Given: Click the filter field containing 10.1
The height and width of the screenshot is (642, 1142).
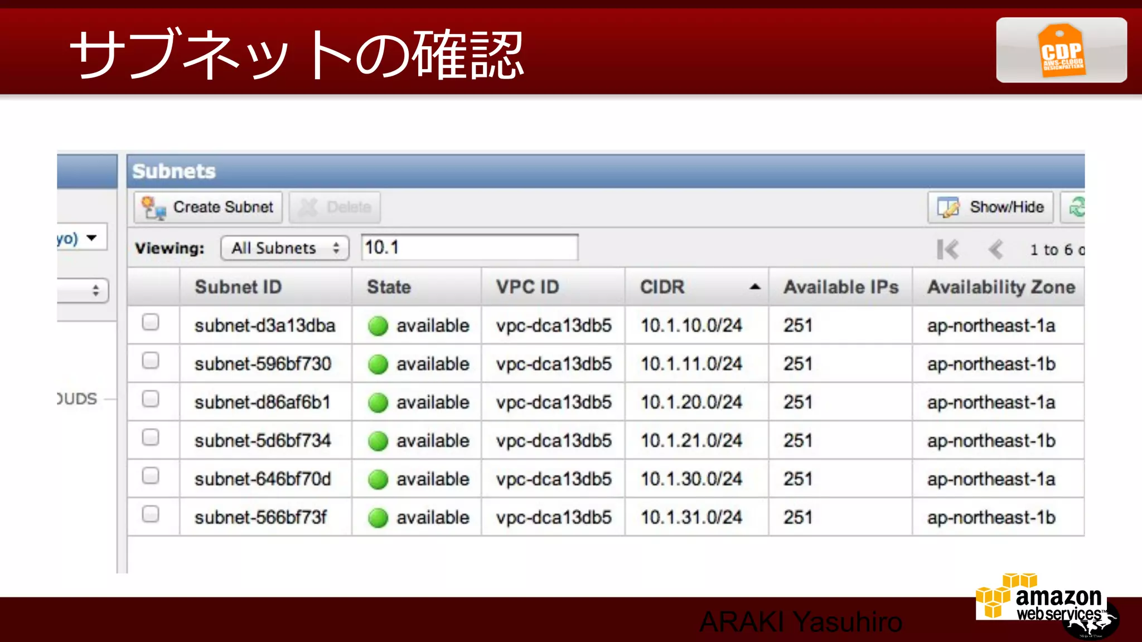Looking at the screenshot, I should (470, 247).
